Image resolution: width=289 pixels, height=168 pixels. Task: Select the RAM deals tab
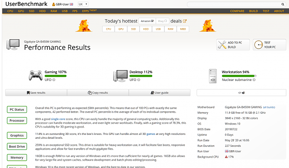(170, 29)
